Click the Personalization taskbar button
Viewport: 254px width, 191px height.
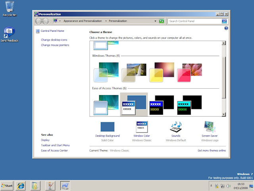click(65, 186)
